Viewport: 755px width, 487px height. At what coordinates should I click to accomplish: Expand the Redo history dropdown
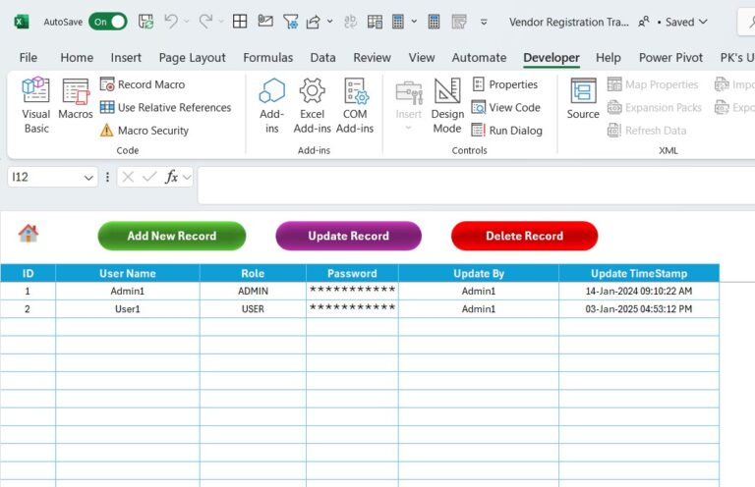coord(221,22)
